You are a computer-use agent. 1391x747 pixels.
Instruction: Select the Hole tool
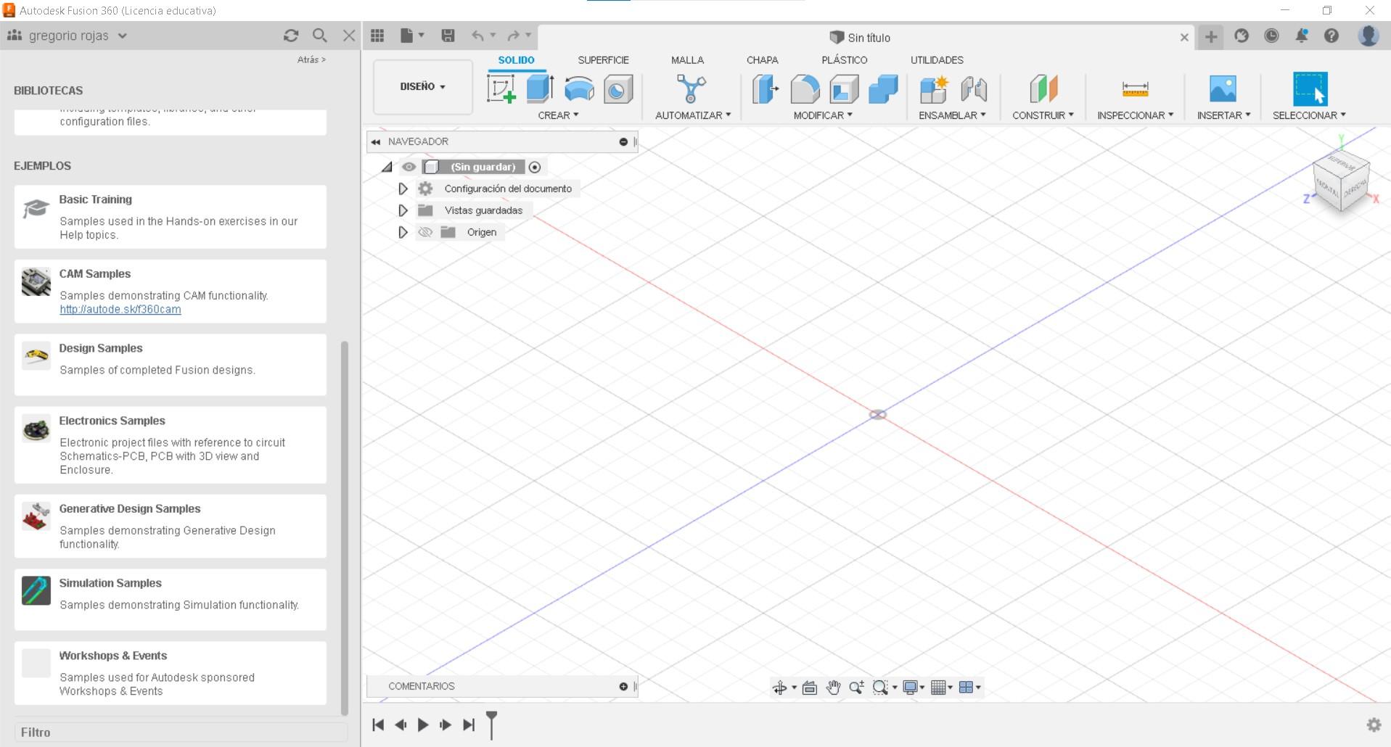[x=618, y=89]
